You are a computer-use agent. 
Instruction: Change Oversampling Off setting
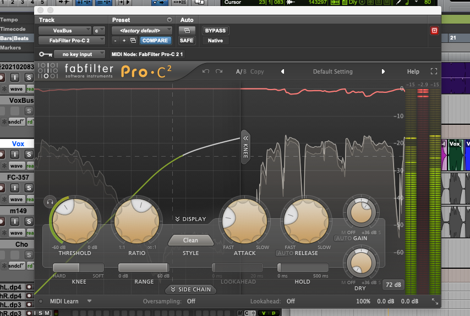pos(191,301)
